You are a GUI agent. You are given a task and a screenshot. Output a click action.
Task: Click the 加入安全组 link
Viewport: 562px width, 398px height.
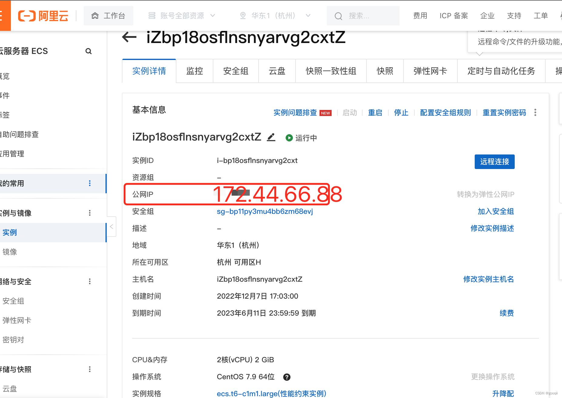click(x=496, y=211)
